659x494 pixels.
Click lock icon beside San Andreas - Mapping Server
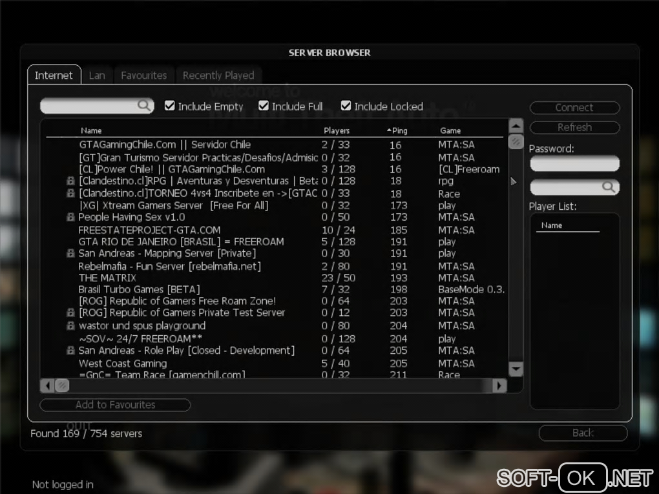tap(70, 253)
